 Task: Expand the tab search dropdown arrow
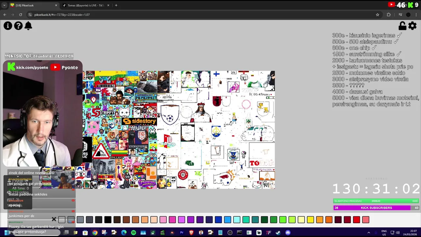coord(5,5)
